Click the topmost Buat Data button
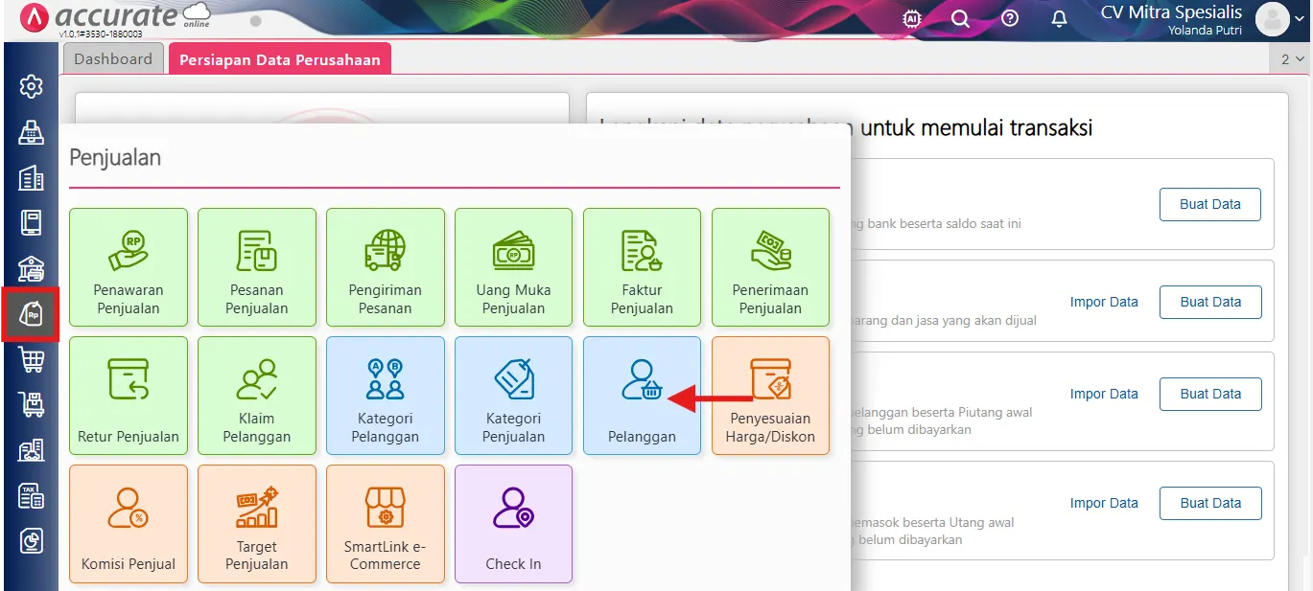 pyautogui.click(x=1209, y=204)
